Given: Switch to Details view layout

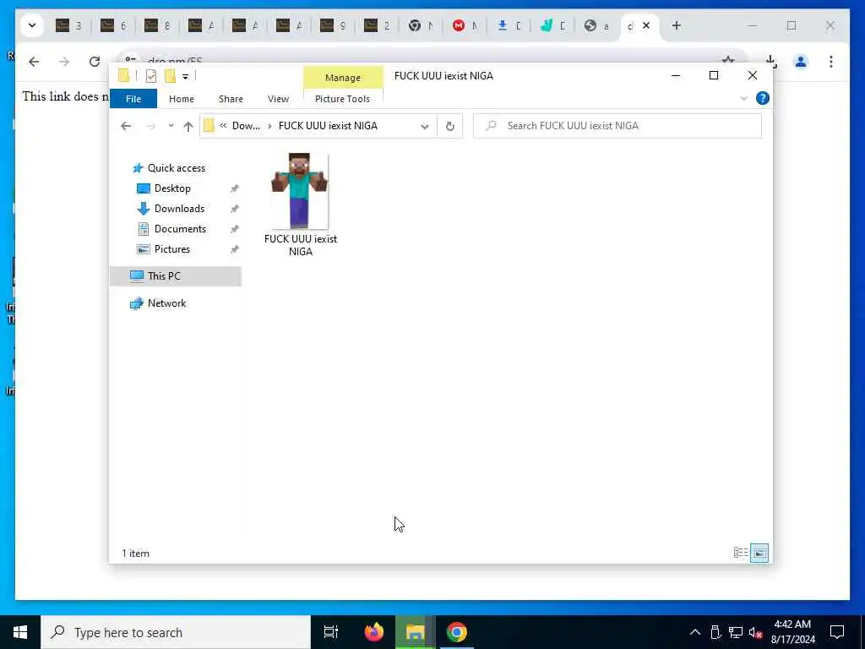Looking at the screenshot, I should click(740, 553).
